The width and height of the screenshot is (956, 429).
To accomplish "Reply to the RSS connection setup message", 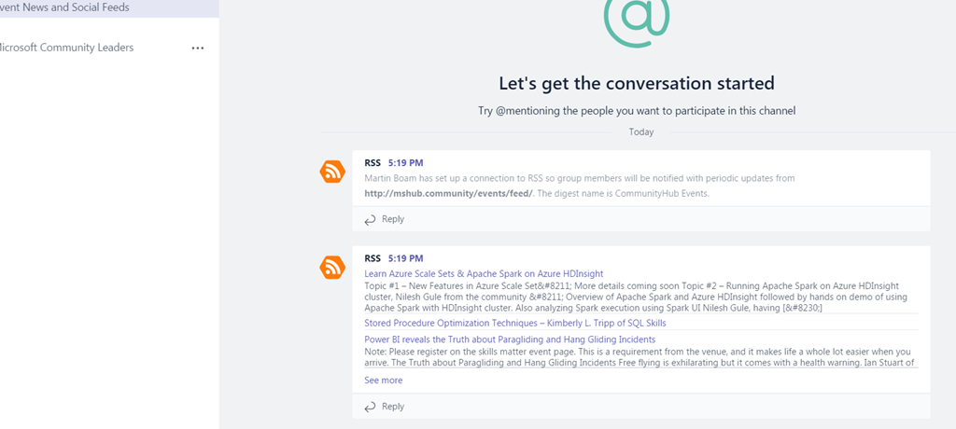I will pyautogui.click(x=385, y=219).
